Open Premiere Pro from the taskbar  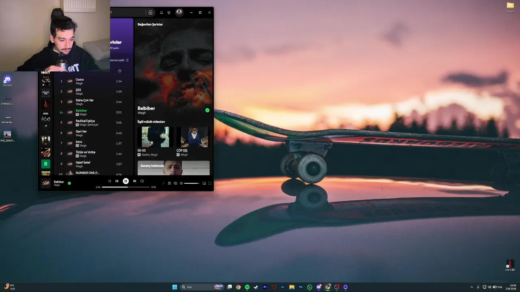click(x=265, y=287)
